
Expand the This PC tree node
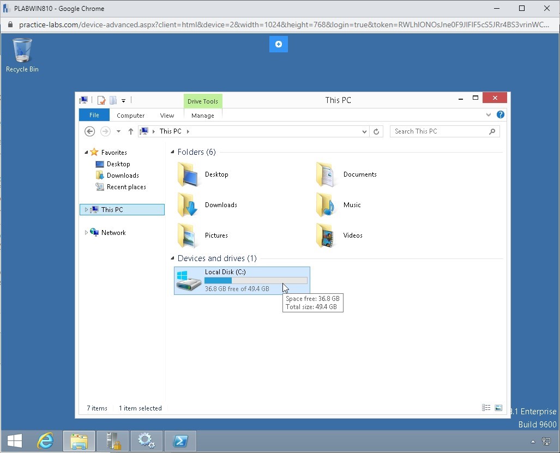(86, 209)
